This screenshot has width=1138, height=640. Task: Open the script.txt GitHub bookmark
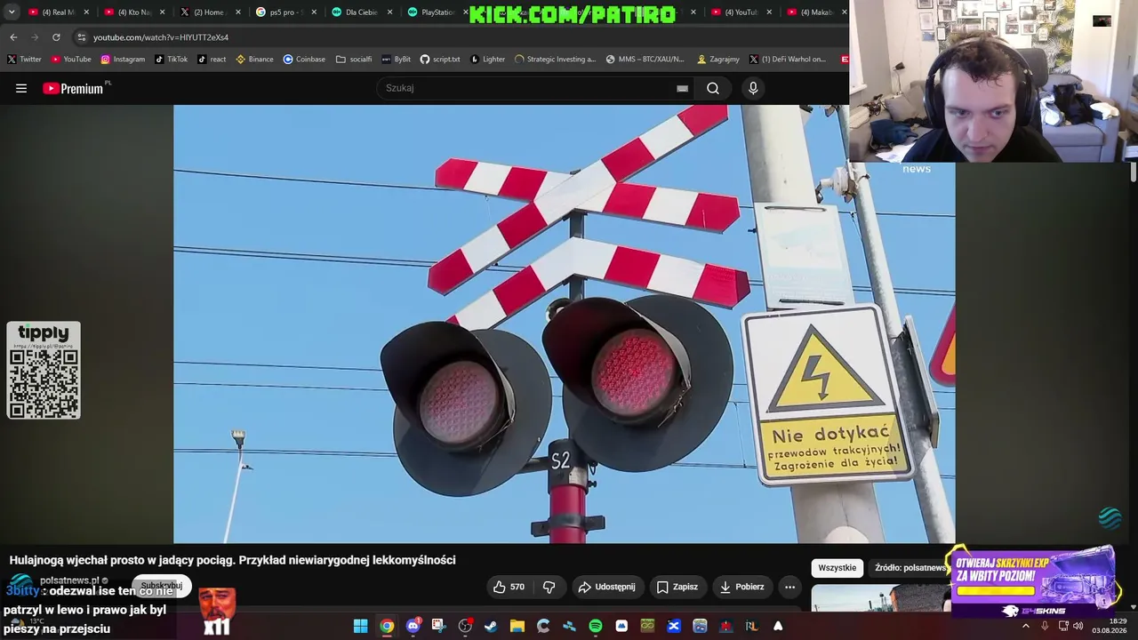pos(440,60)
